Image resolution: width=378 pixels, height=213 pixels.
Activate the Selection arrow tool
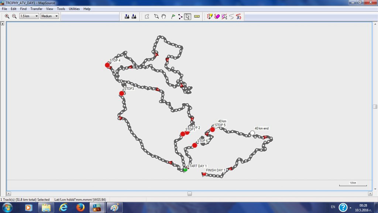(188, 16)
